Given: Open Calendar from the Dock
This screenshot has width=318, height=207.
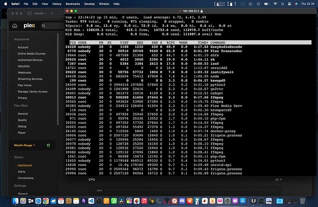Looking at the screenshot, I should pyautogui.click(x=61, y=201).
